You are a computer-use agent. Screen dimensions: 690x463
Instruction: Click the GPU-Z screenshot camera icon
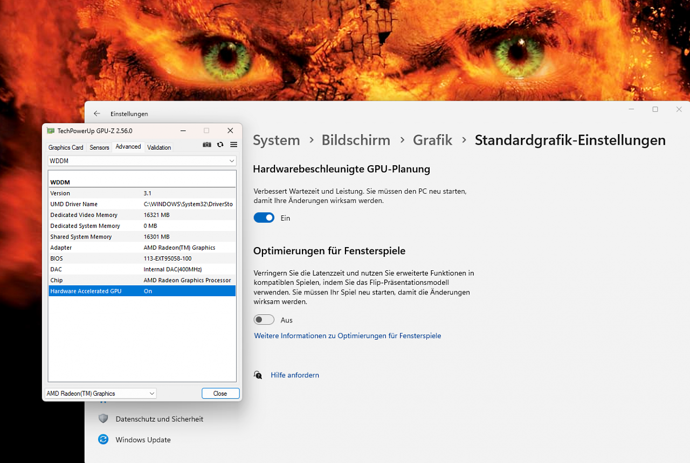[207, 145]
